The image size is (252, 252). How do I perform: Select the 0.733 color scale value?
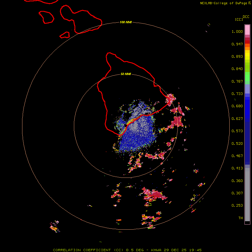pyautogui.click(x=237, y=94)
